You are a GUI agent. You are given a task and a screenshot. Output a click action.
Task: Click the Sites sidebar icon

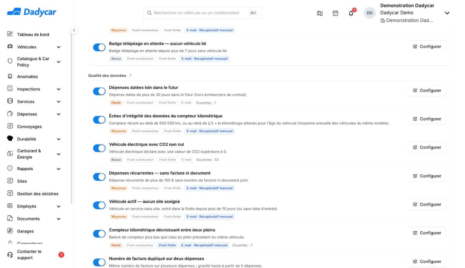coord(10,181)
